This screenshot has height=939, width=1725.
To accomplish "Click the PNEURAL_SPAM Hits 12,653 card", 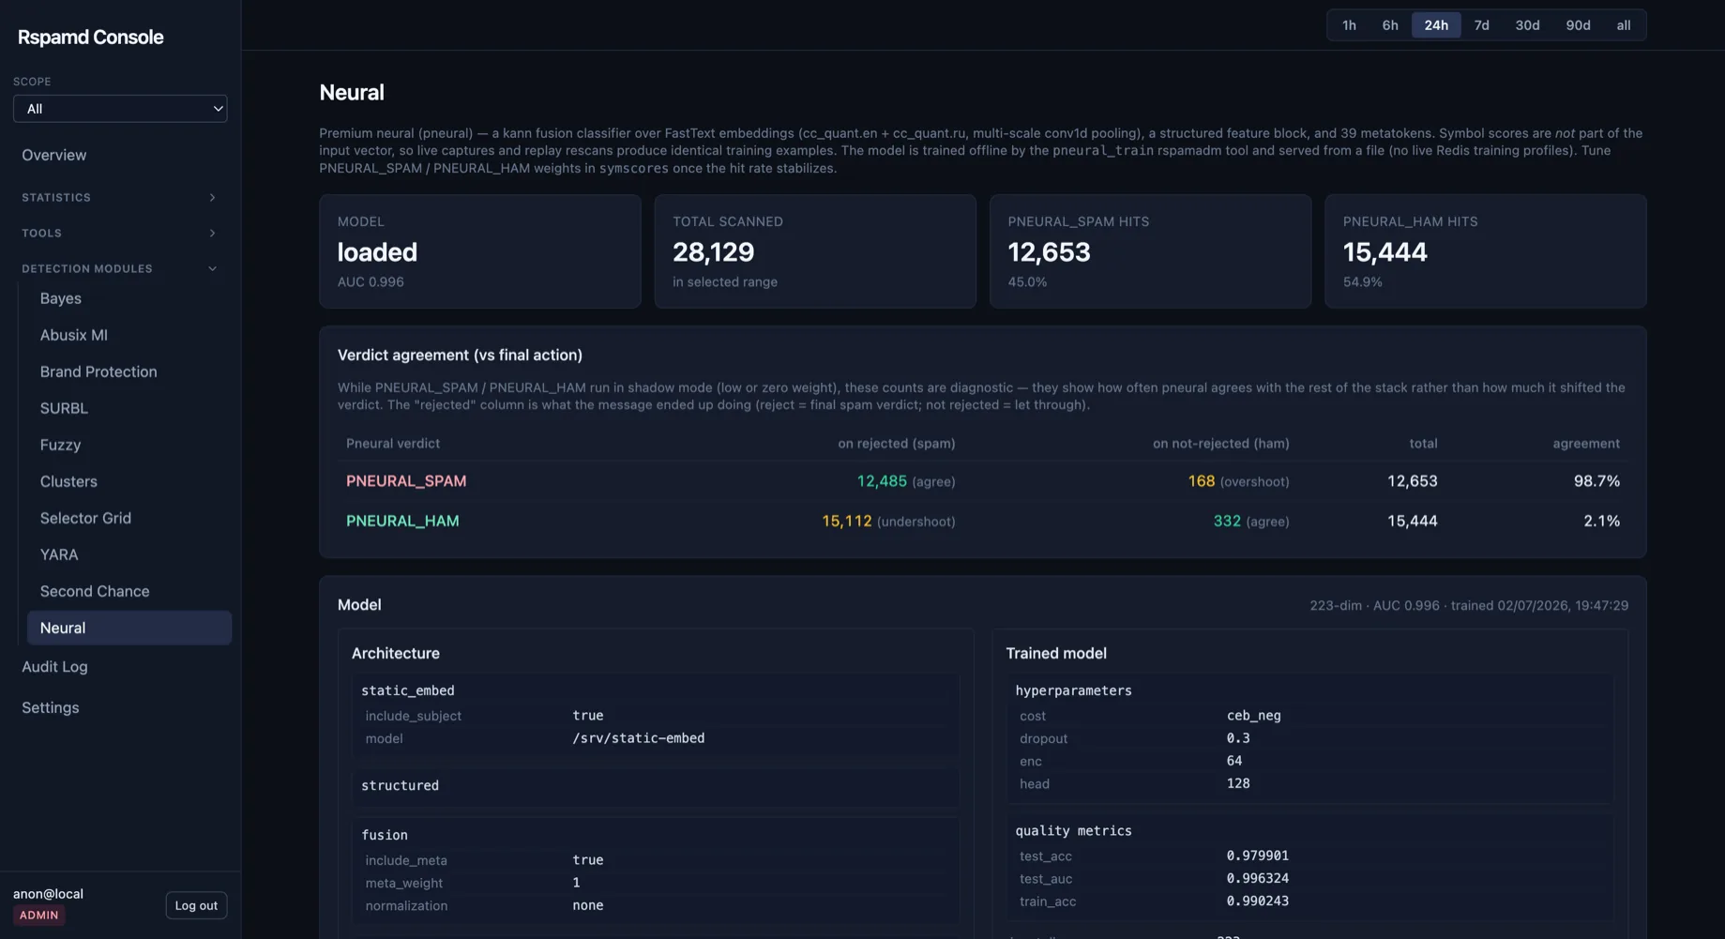I will 1150,251.
